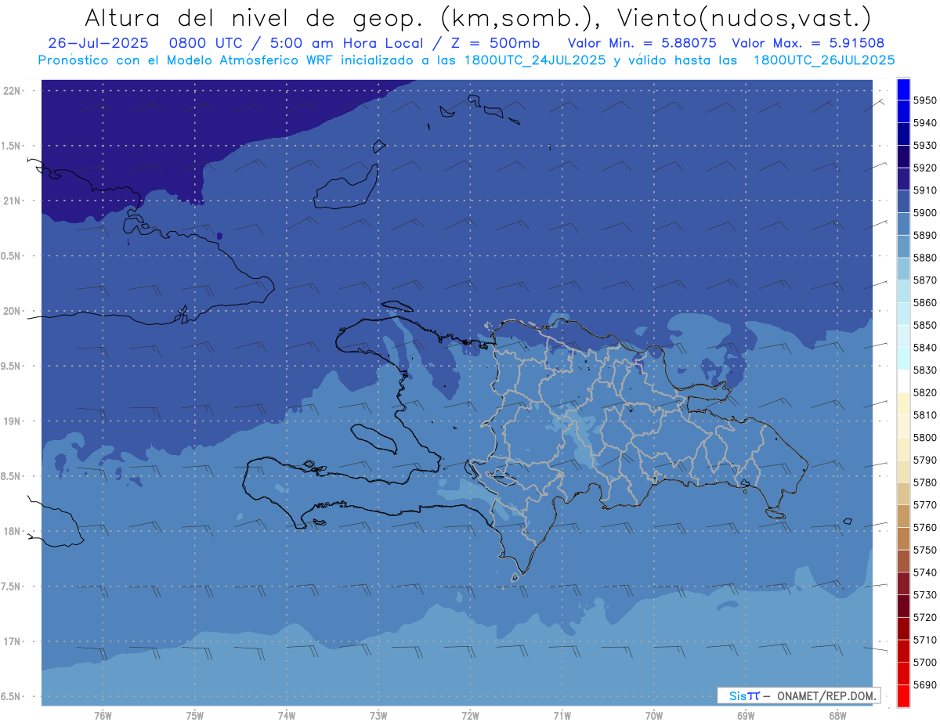The width and height of the screenshot is (940, 726).
Task: Click the colorbar swatch between 5910 and 5920
Action: click(903, 179)
